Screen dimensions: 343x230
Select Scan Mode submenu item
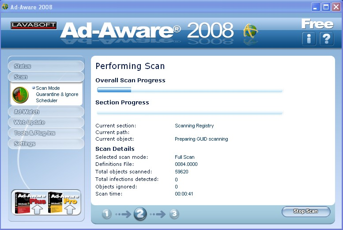(x=48, y=88)
